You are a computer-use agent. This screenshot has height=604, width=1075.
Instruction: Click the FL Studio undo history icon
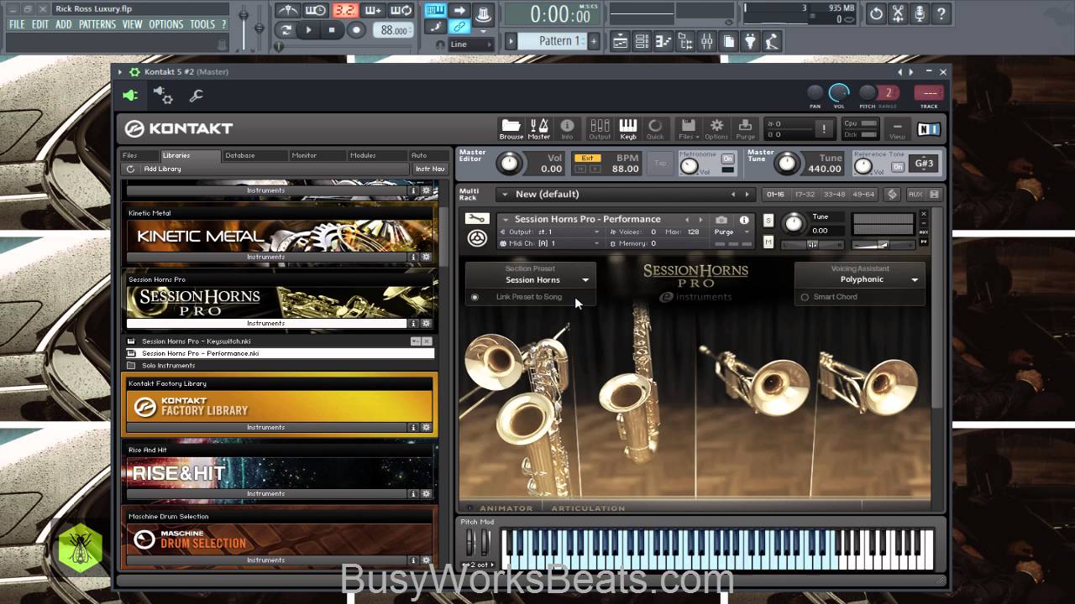(x=876, y=13)
